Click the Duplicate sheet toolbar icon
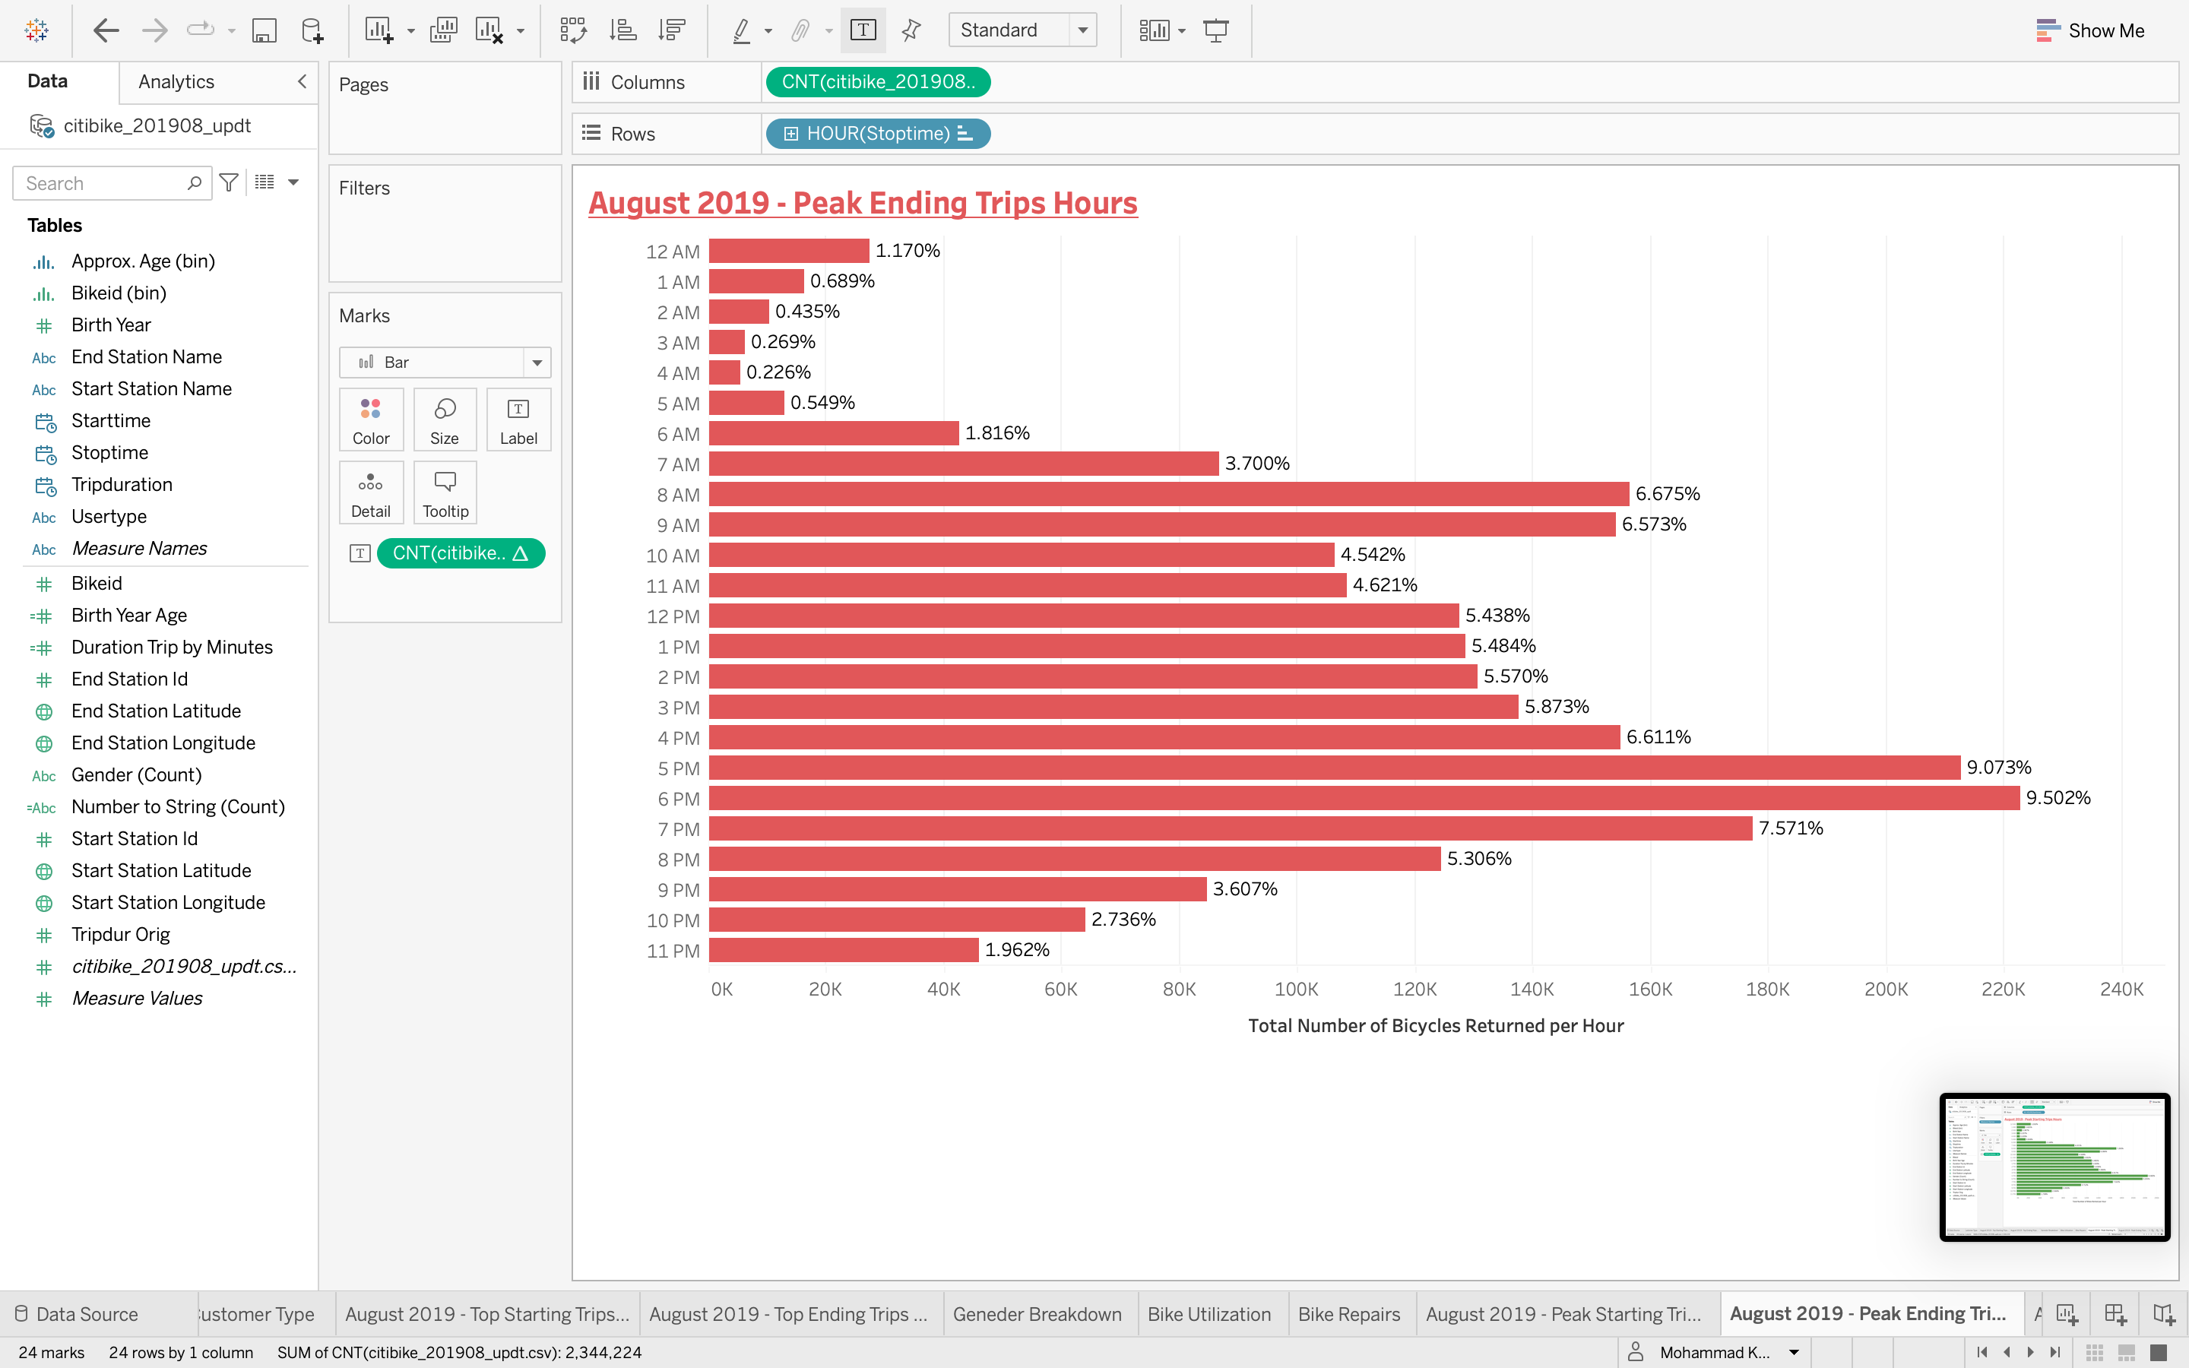The image size is (2189, 1368). coord(443,30)
